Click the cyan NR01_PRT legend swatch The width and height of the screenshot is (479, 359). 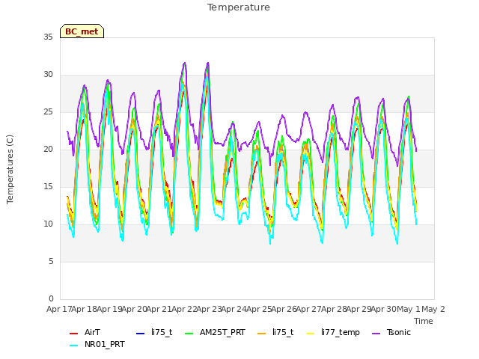point(73,346)
